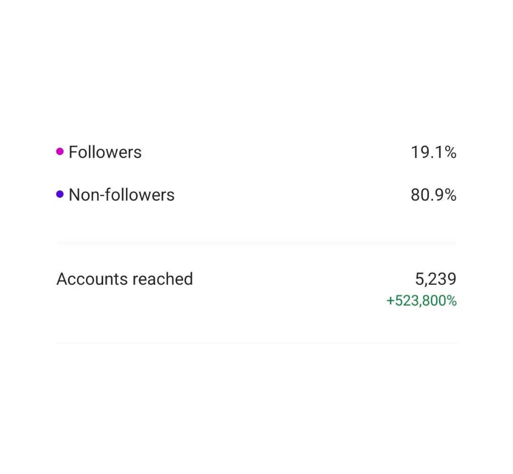This screenshot has height=474, width=513.
Task: Click the word "reached" in Accounts reached
Action: [162, 279]
